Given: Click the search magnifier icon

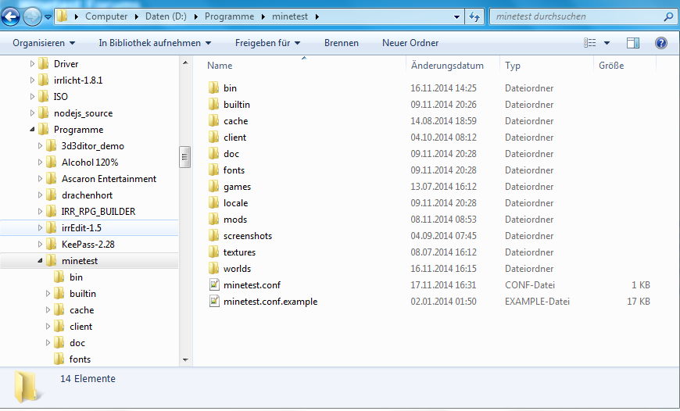Looking at the screenshot, I should pyautogui.click(x=668, y=16).
